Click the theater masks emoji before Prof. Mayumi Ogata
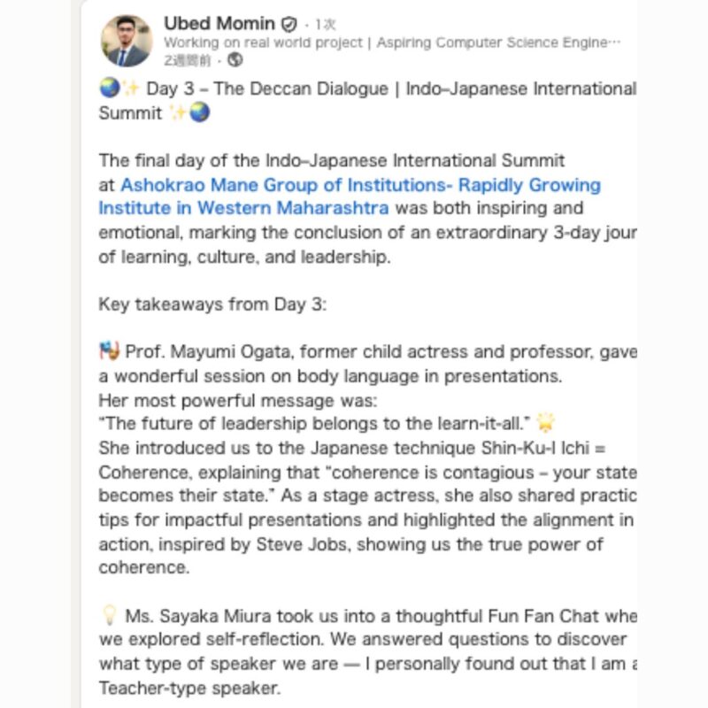708x708 pixels. (x=109, y=351)
